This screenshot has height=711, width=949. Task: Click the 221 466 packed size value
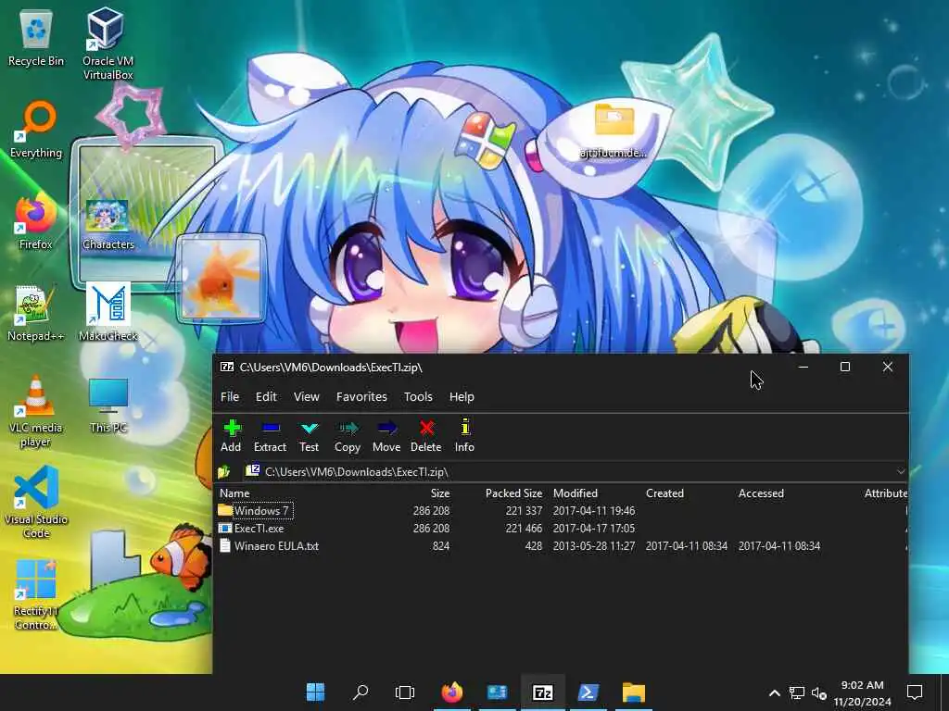(525, 529)
